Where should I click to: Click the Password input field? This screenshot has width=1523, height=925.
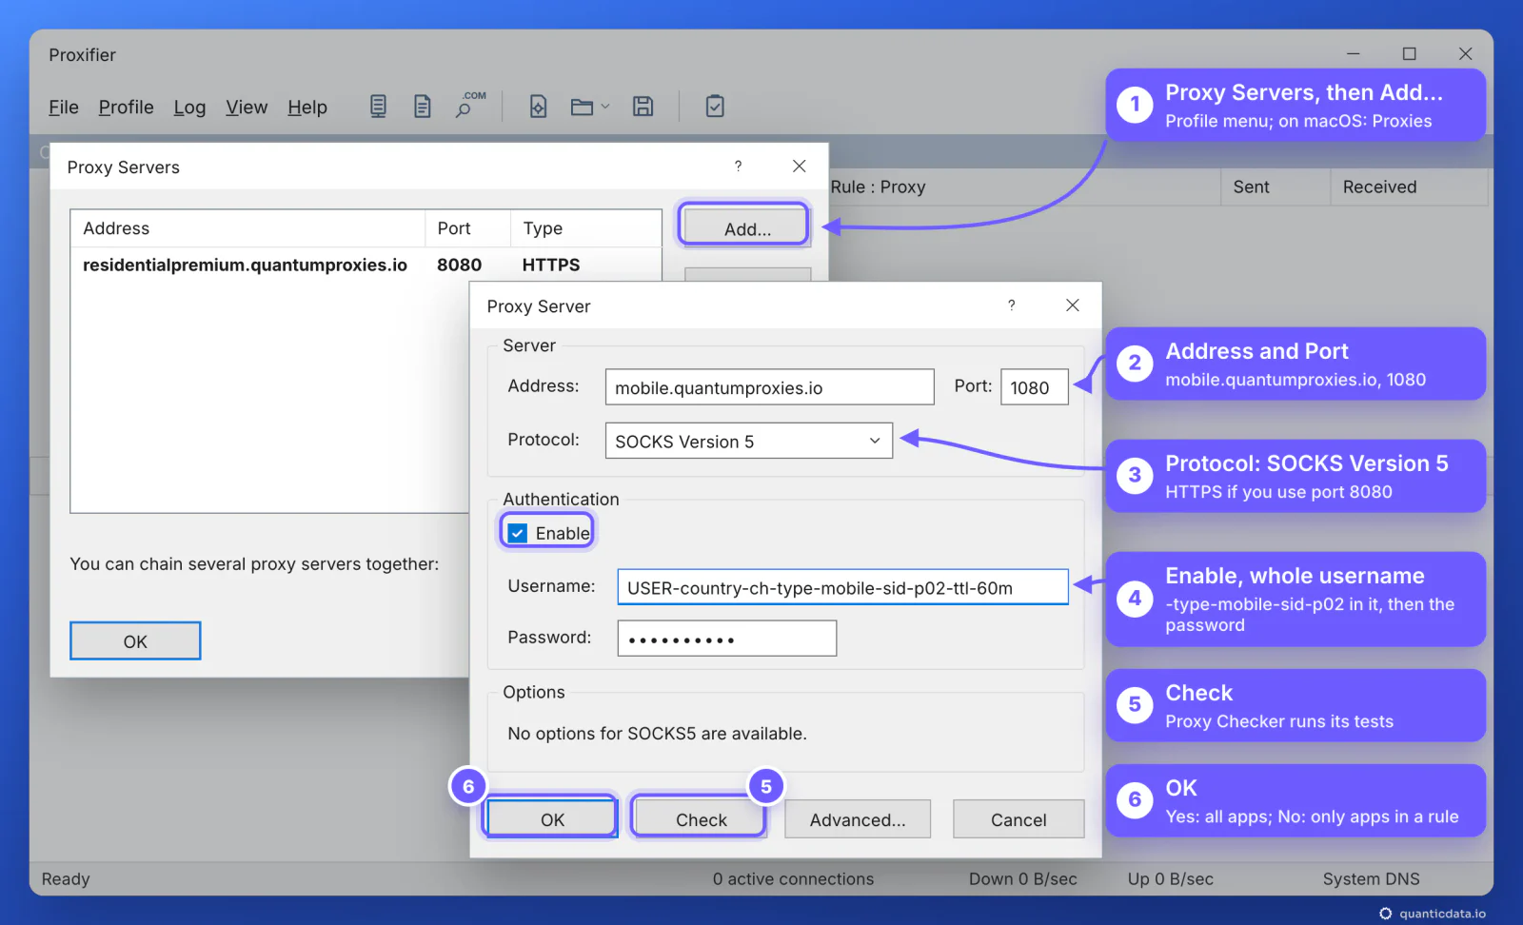727,639
